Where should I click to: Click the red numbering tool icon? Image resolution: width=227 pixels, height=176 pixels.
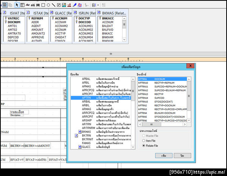click(79, 5)
